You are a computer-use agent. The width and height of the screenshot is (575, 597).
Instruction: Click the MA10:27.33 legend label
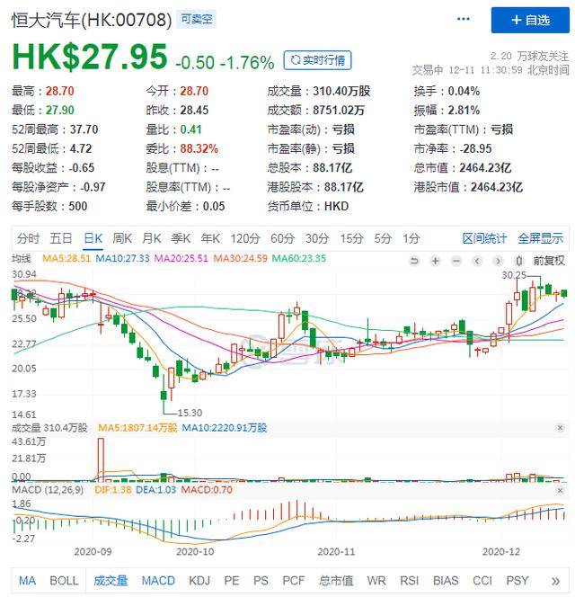click(x=122, y=259)
